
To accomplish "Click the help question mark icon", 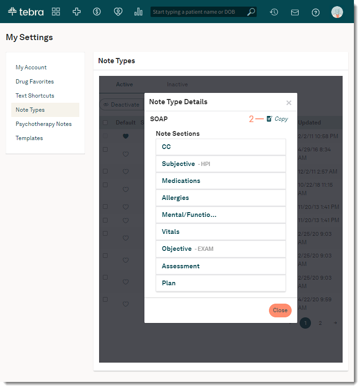I will [x=316, y=12].
